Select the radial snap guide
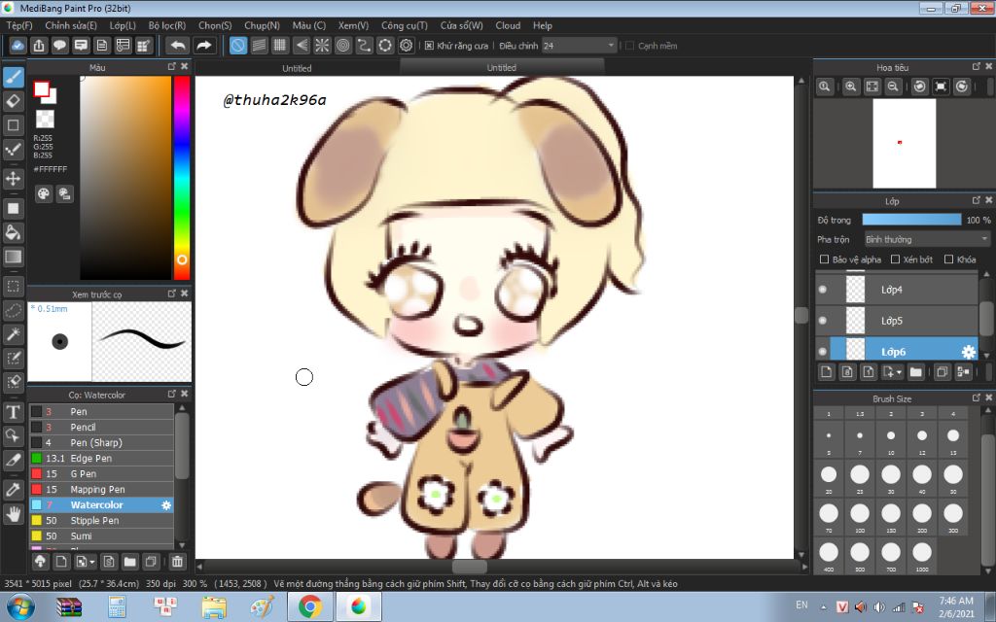 322,45
